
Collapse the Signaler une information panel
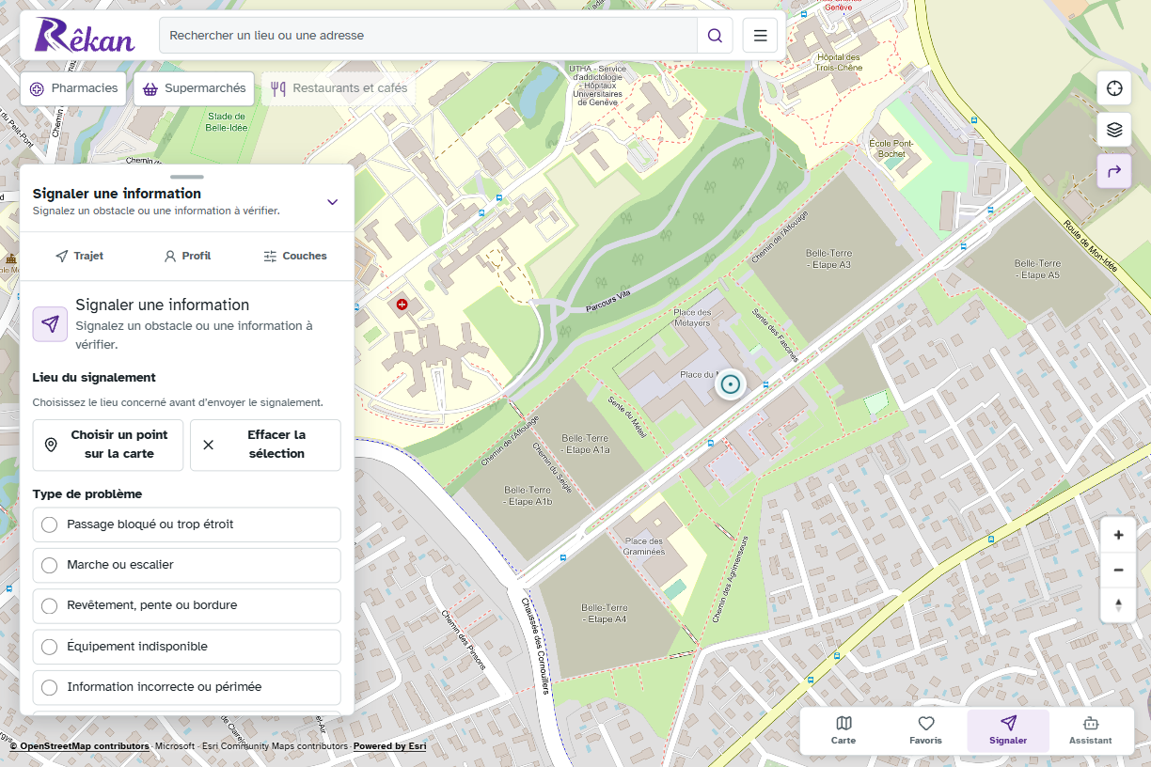332,201
